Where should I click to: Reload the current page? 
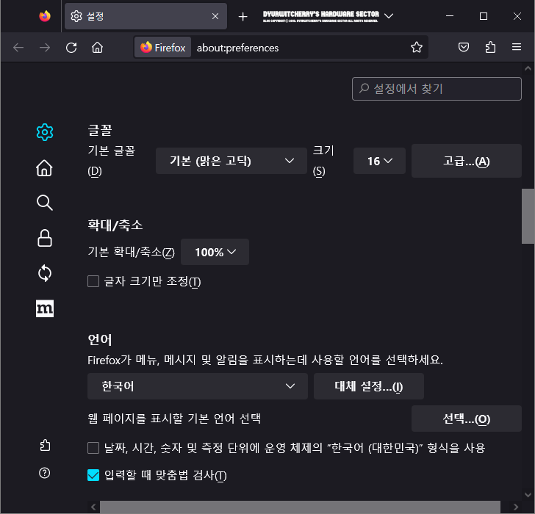coord(71,48)
